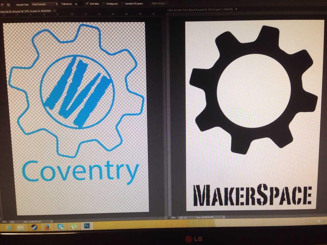327x245 pixels.
Task: Click the Doc: 24.9M/29.5M status text
Action: pos(32,222)
